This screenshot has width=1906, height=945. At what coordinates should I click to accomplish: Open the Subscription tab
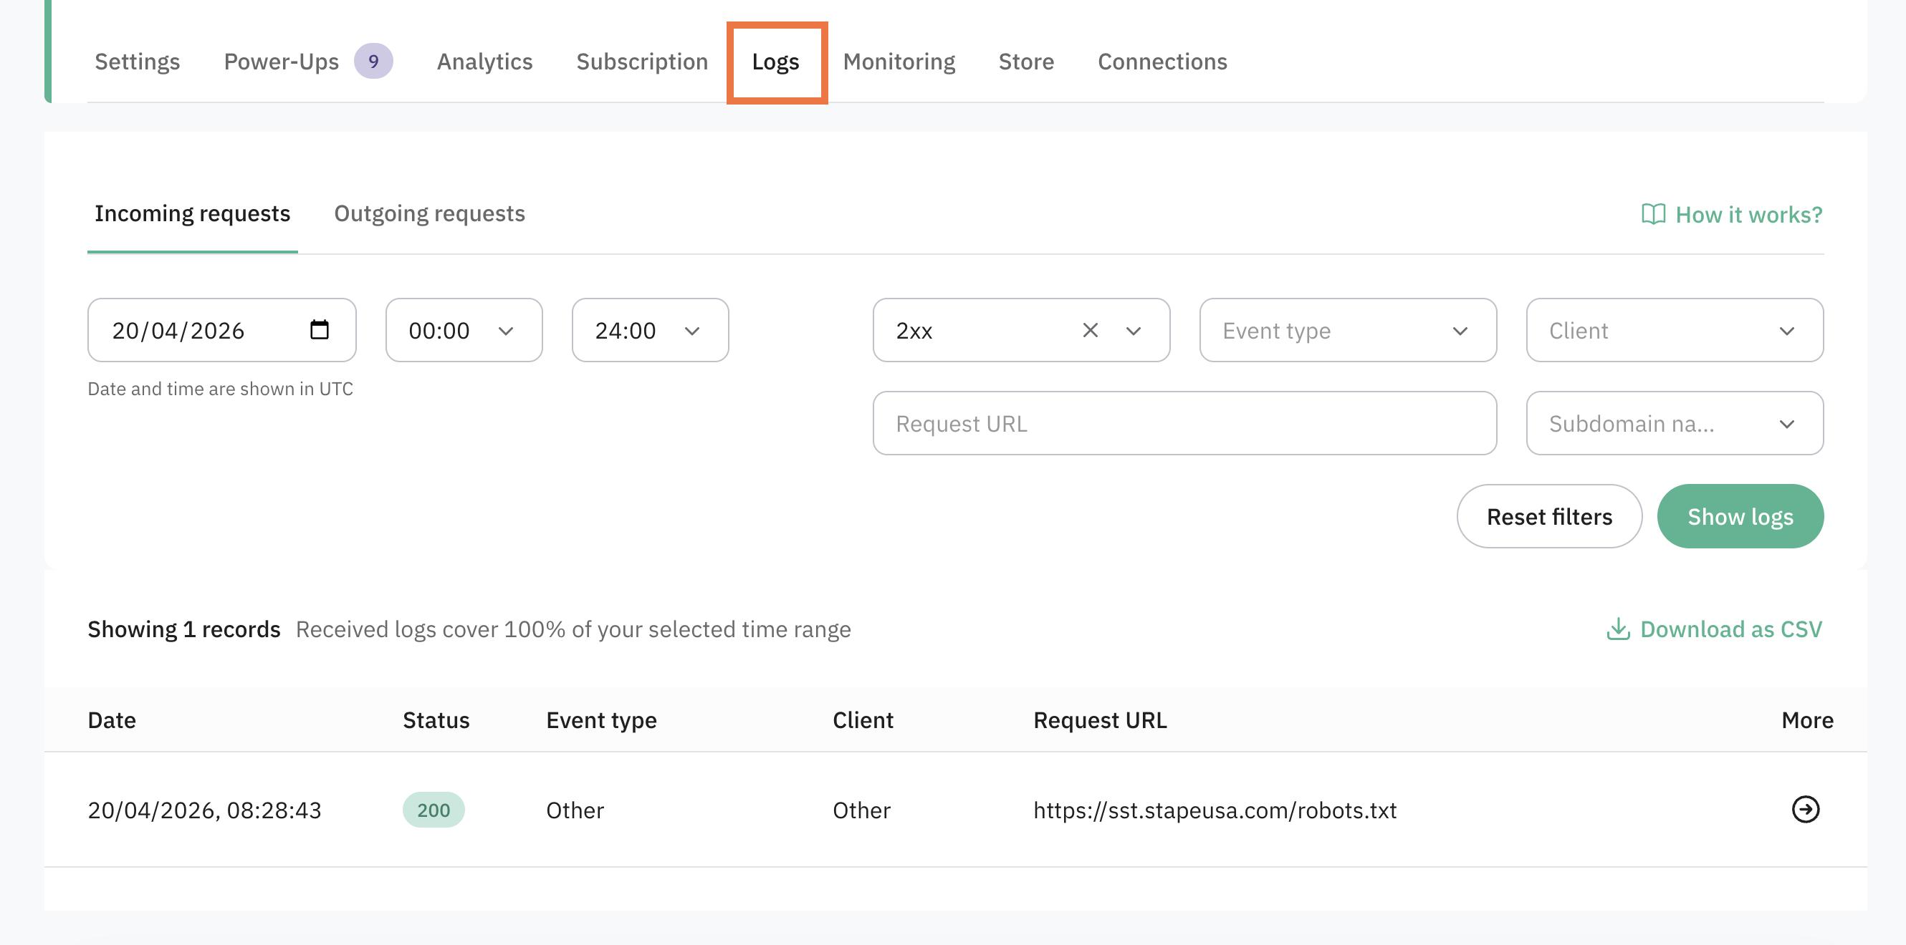pos(641,62)
